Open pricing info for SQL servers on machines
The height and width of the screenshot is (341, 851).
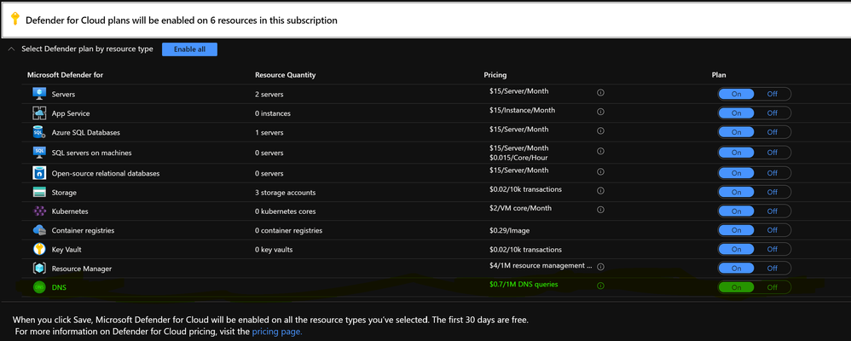pyautogui.click(x=600, y=151)
